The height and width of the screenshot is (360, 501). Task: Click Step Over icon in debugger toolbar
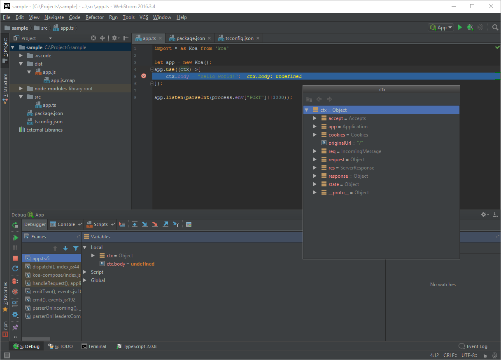coord(135,224)
